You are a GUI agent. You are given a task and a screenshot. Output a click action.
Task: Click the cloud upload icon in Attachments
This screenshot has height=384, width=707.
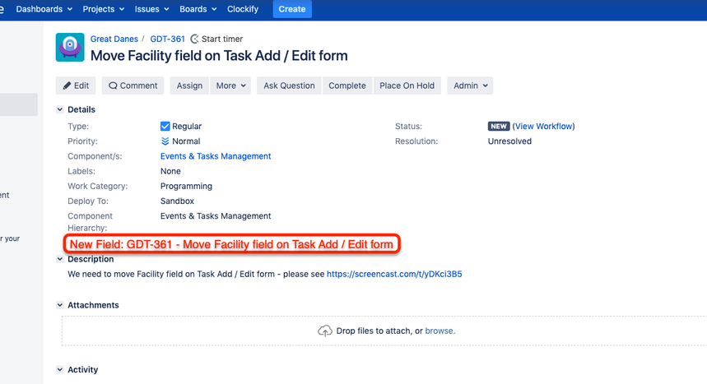point(324,331)
